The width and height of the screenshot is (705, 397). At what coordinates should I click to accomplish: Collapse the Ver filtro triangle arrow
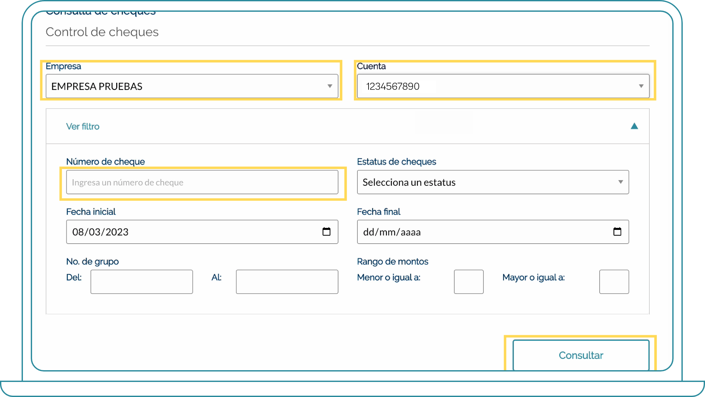point(634,126)
